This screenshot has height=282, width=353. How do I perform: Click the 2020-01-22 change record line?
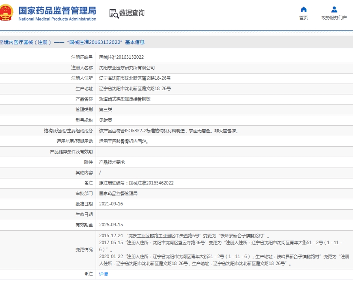(x=224, y=260)
